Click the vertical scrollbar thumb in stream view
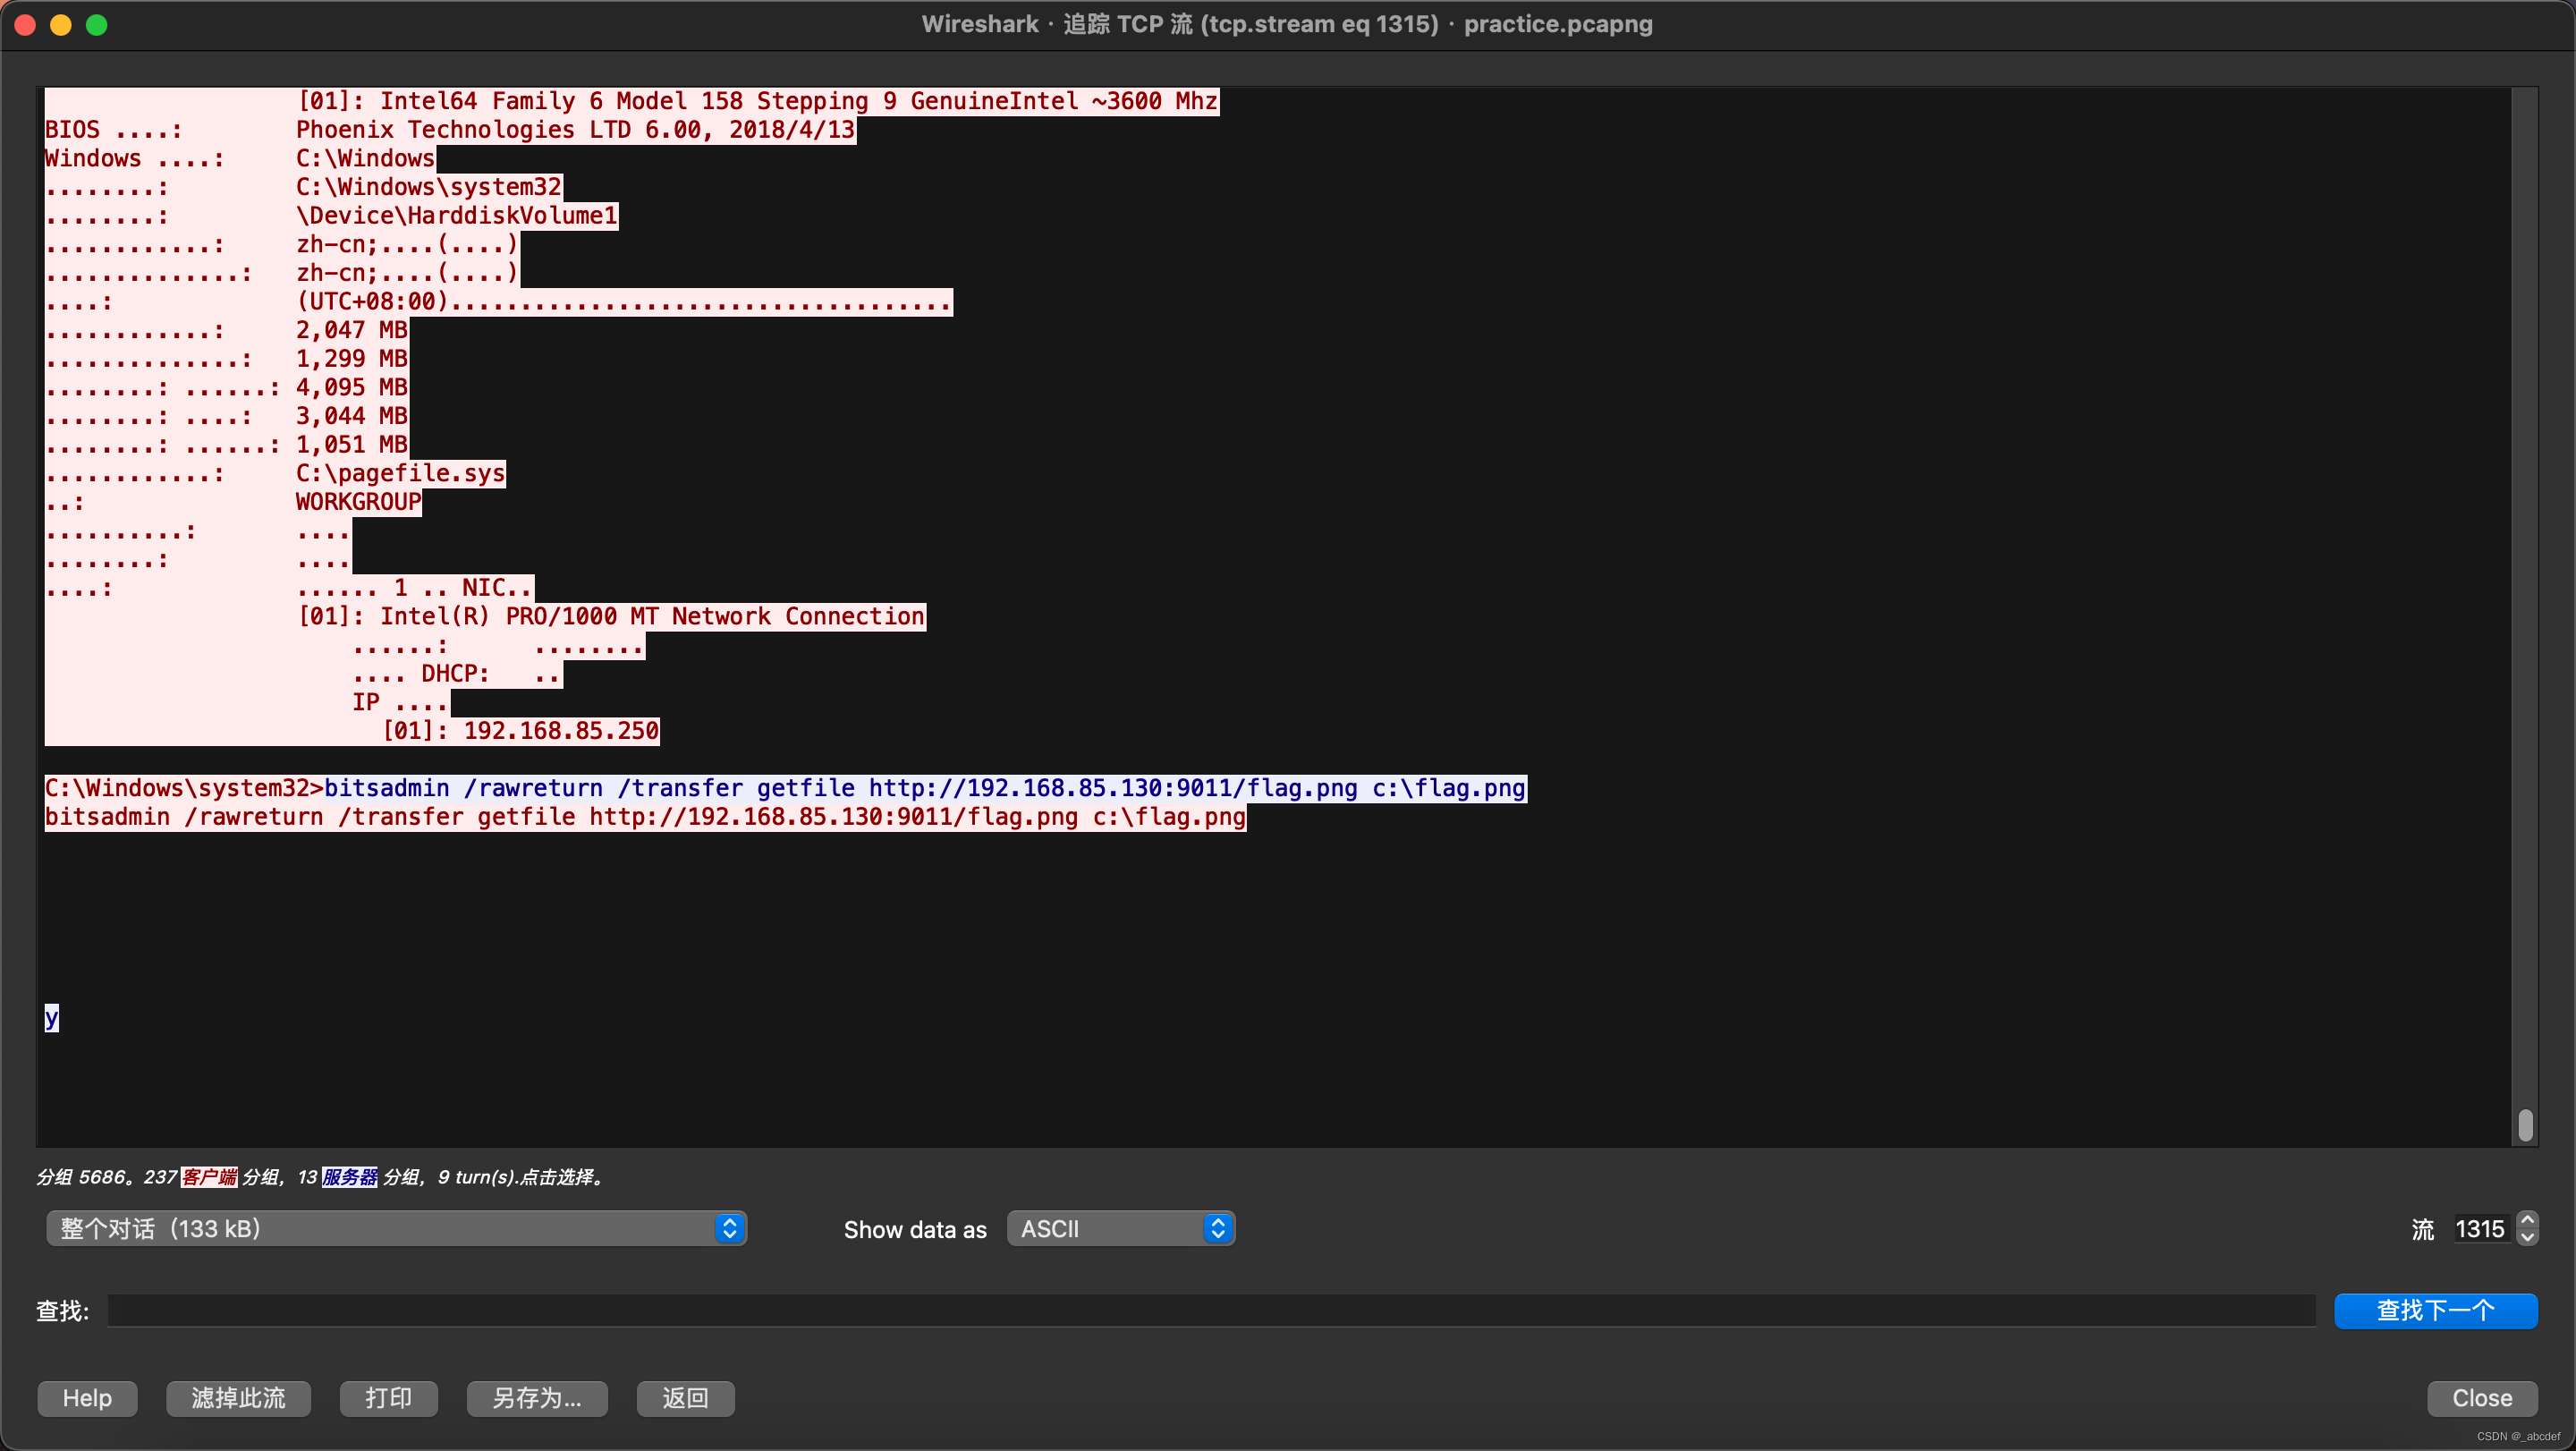 2525,1125
